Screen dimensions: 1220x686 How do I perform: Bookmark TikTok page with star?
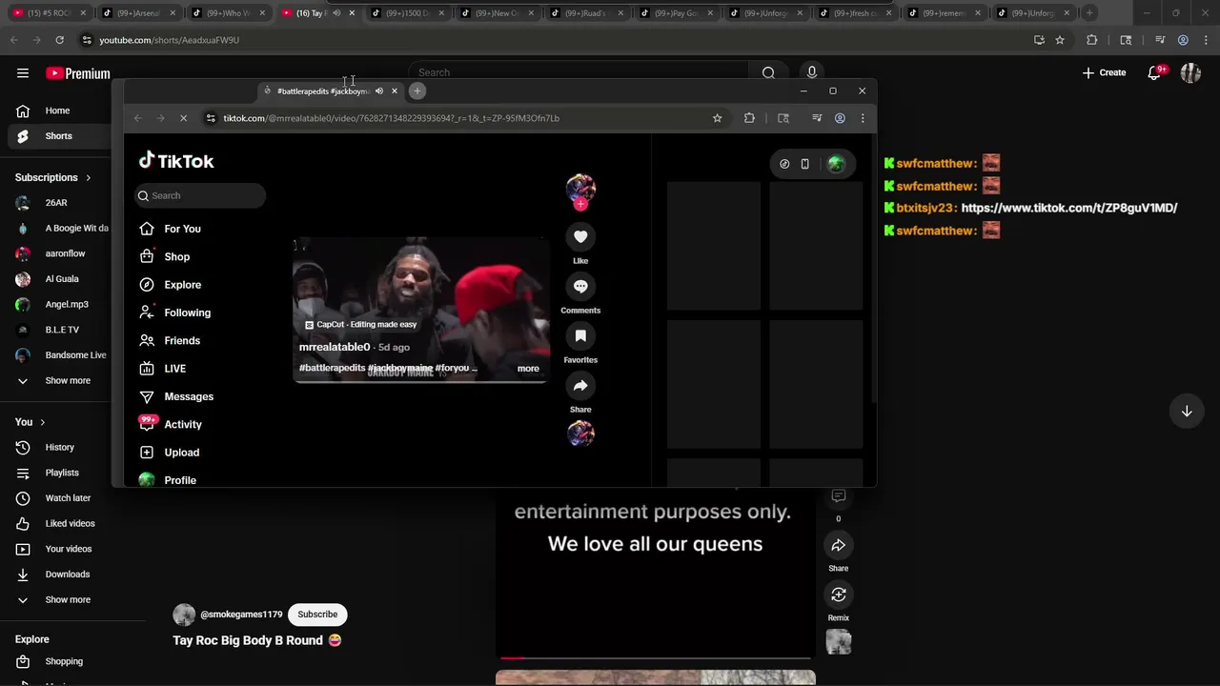[x=717, y=118]
